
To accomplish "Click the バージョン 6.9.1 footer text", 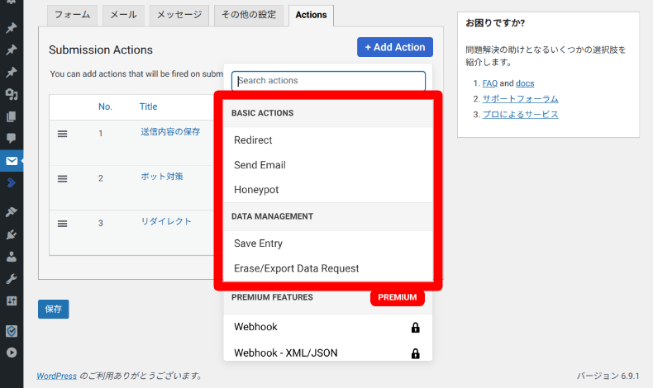I will (608, 376).
